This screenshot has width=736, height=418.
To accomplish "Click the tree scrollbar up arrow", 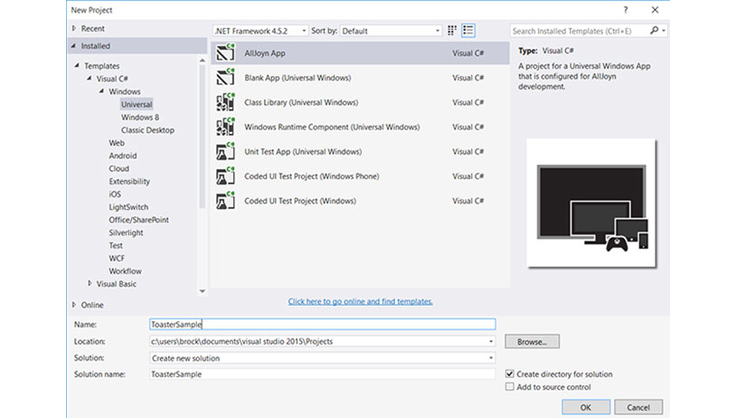I will (203, 61).
